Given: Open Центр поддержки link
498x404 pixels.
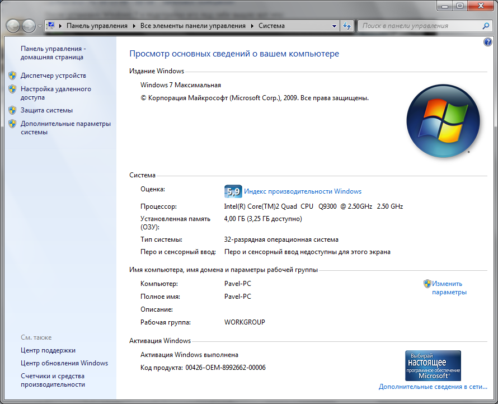Looking at the screenshot, I should (48, 350).
